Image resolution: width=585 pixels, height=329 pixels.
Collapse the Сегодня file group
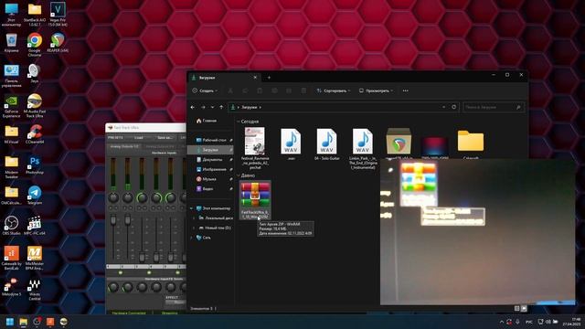(x=239, y=122)
